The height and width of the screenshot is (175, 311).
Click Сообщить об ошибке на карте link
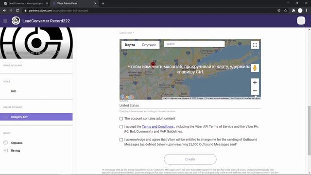(245, 98)
